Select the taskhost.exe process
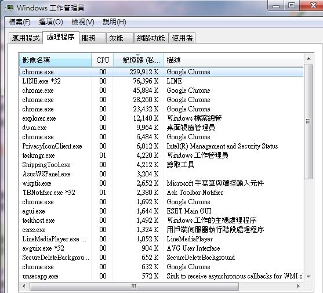323x293 pixels. pyautogui.click(x=161, y=220)
